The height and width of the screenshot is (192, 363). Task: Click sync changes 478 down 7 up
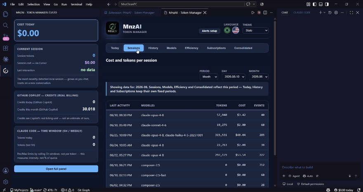50,190
